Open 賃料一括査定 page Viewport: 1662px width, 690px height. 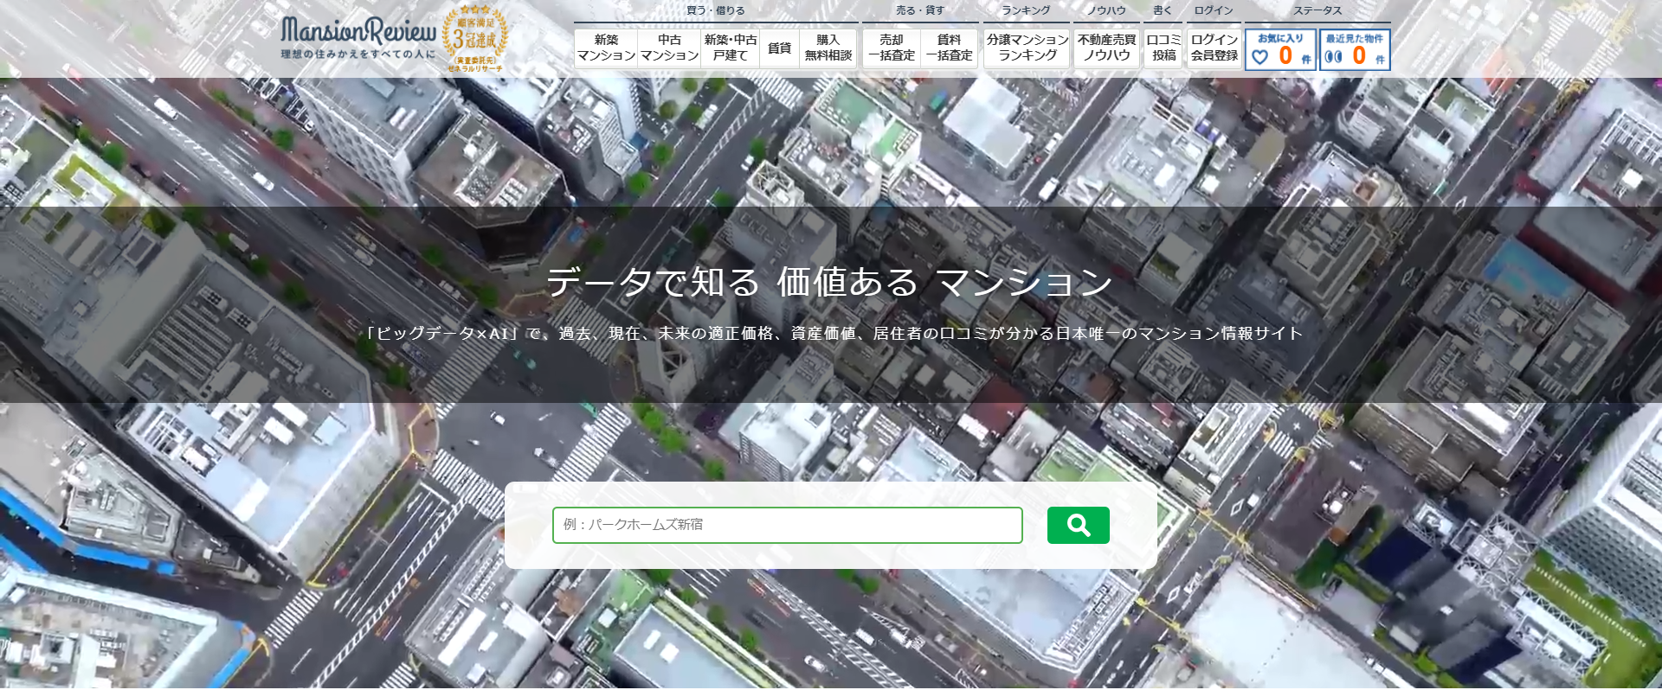[949, 48]
